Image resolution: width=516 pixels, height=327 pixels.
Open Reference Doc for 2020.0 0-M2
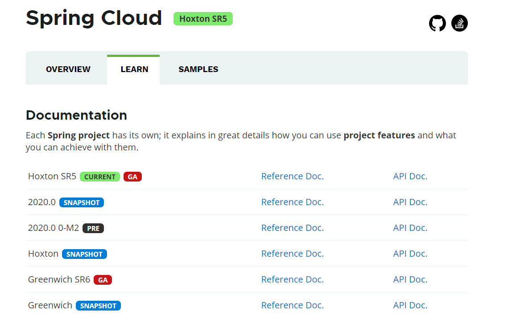[x=292, y=228]
